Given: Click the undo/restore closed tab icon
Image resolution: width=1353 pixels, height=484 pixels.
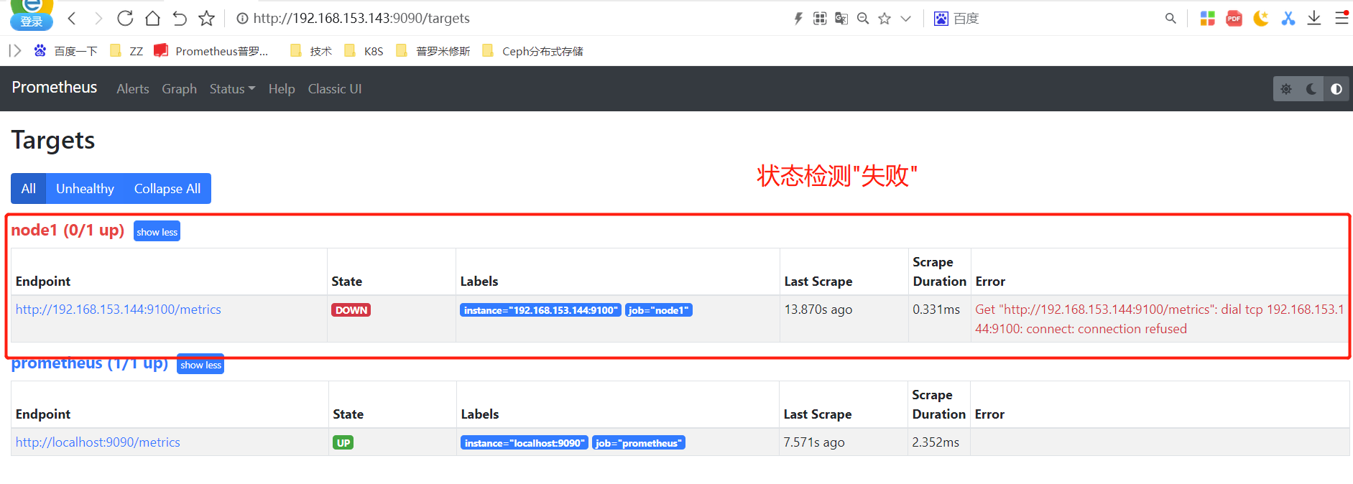Looking at the screenshot, I should (180, 18).
